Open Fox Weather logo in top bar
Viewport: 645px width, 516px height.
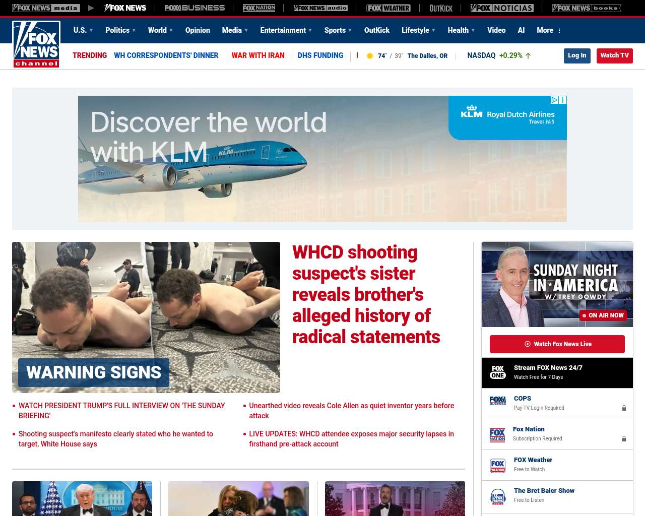(x=389, y=8)
